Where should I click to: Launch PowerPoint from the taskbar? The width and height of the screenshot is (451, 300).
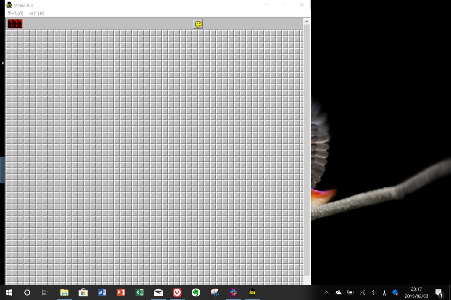click(x=121, y=293)
